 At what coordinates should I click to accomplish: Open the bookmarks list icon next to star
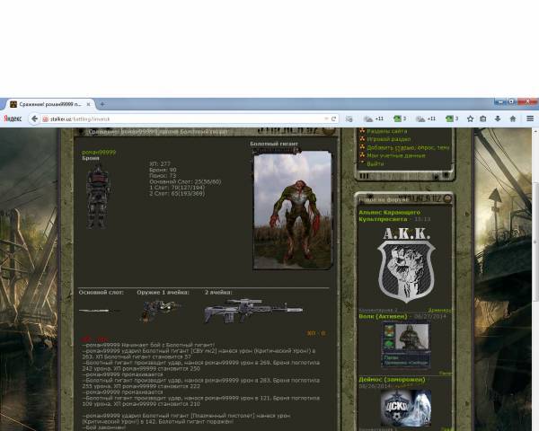483,119
